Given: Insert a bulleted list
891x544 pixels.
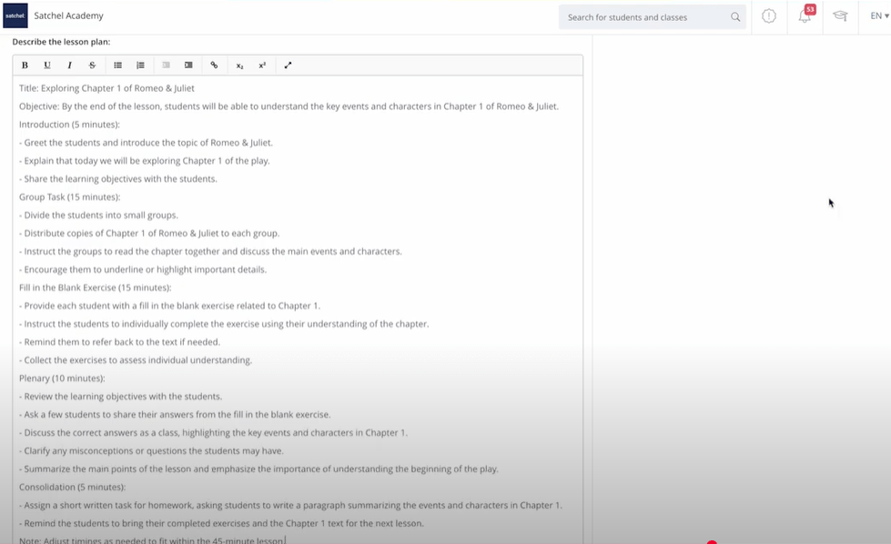Looking at the screenshot, I should (x=118, y=65).
